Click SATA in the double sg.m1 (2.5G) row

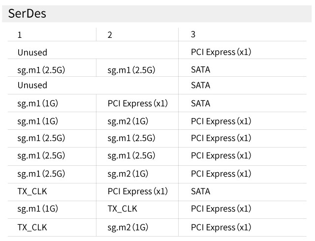click(x=200, y=70)
